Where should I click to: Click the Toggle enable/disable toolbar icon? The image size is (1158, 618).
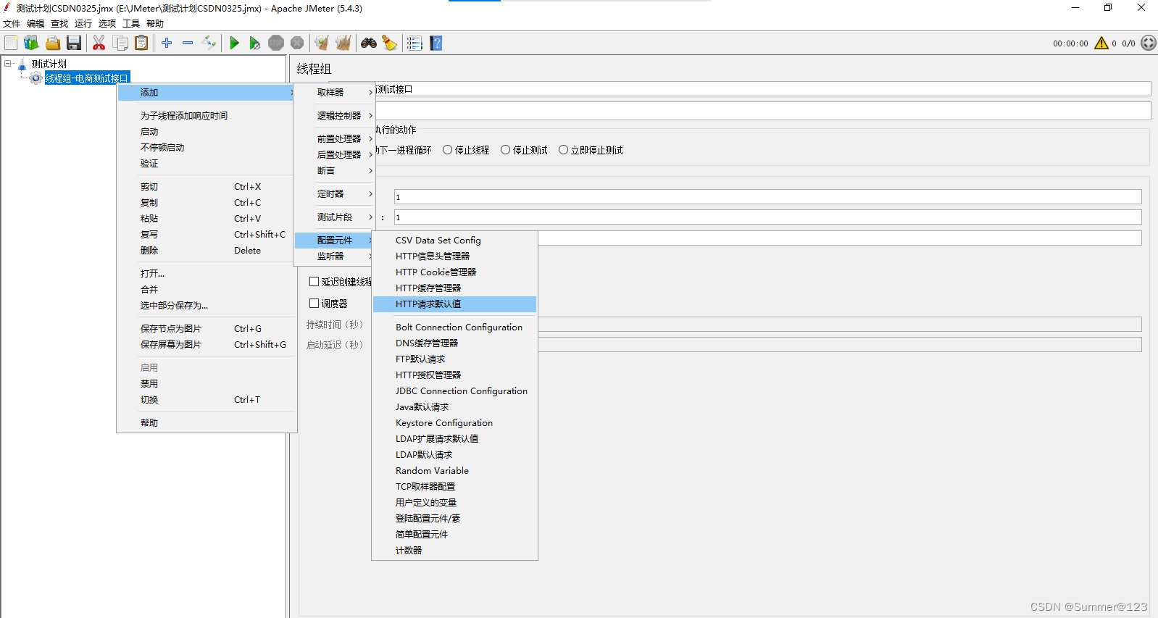(209, 43)
